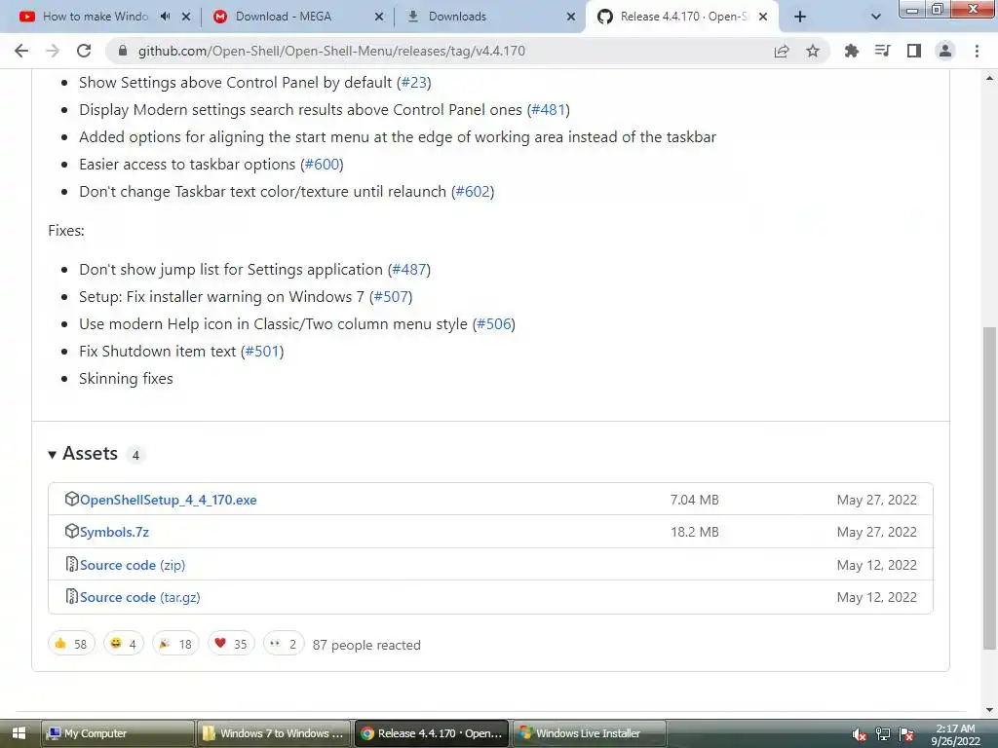Image resolution: width=998 pixels, height=748 pixels.
Task: React with thumbs up (58)
Action: pyautogui.click(x=71, y=644)
